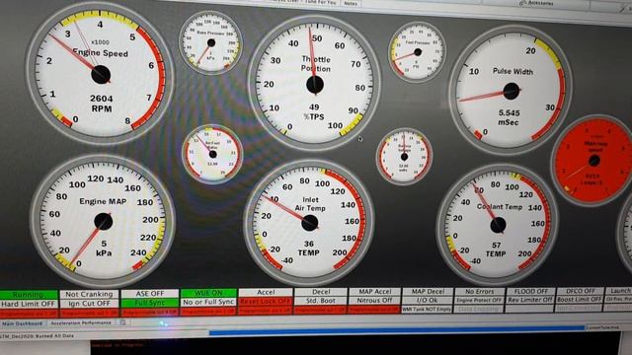632x355 pixels.
Task: Click the Rev Limiter Off indicator
Action: pyautogui.click(x=530, y=300)
